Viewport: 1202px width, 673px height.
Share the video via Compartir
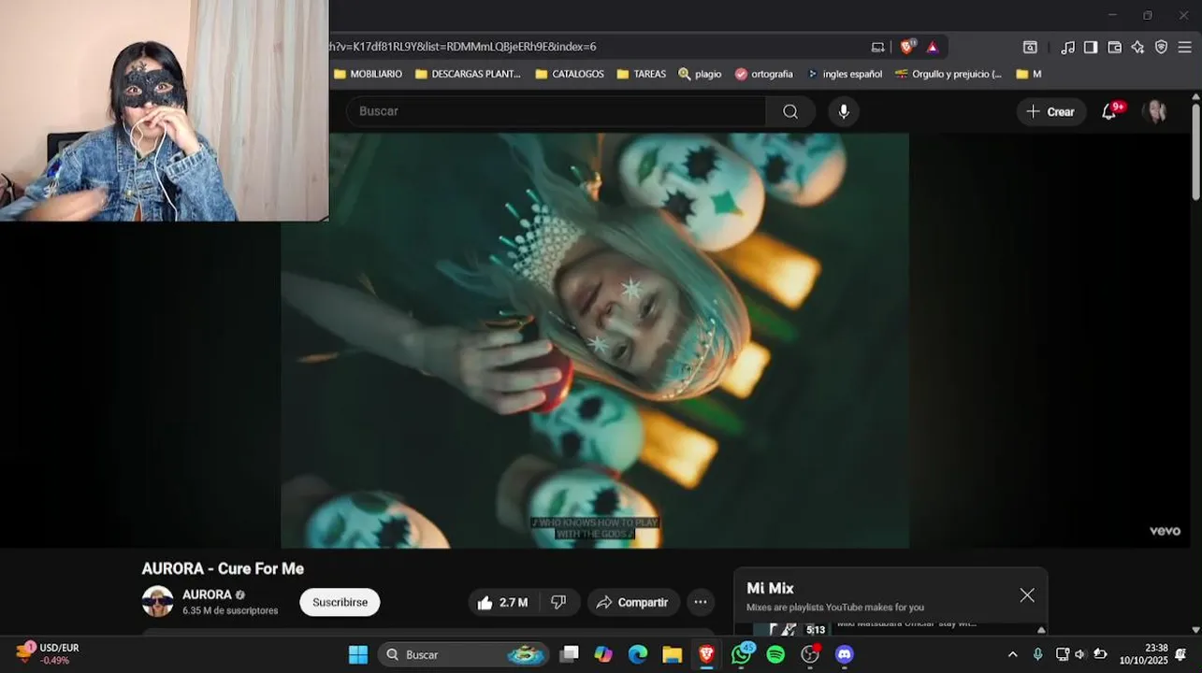[x=633, y=603]
